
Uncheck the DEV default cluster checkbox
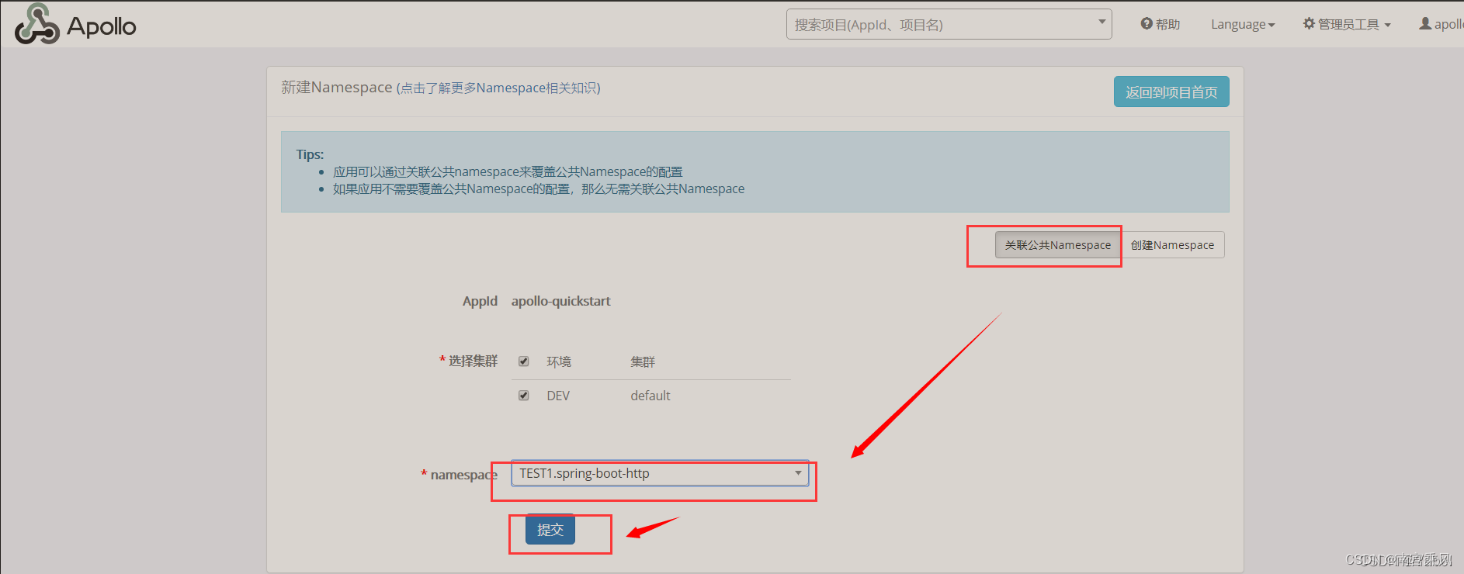(524, 396)
